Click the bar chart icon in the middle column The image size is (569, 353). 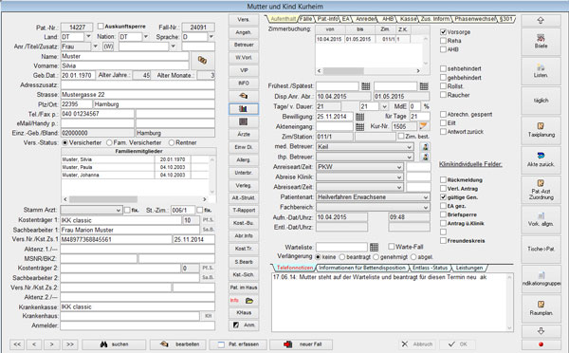(244, 108)
